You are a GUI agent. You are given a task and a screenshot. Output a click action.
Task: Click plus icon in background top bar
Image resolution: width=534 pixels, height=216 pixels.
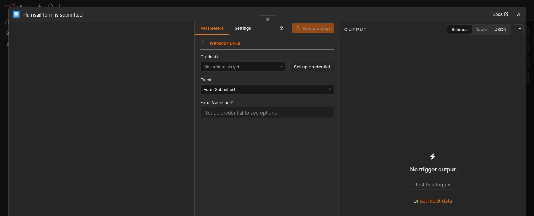pyautogui.click(x=40, y=6)
